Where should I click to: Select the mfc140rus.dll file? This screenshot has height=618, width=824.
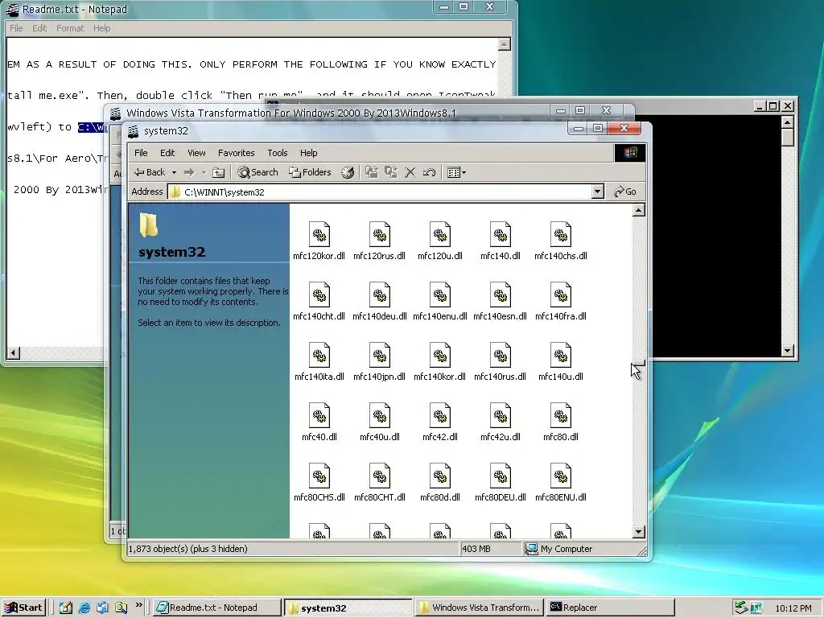click(501, 361)
